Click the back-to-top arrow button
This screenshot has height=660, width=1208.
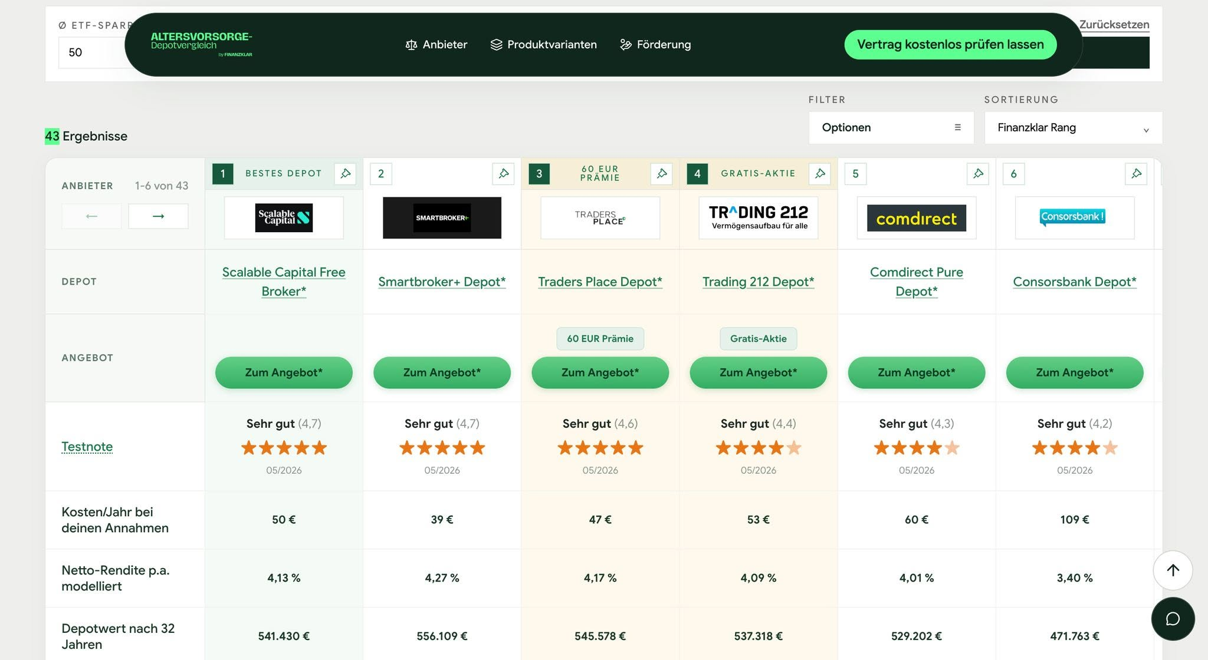pos(1173,570)
